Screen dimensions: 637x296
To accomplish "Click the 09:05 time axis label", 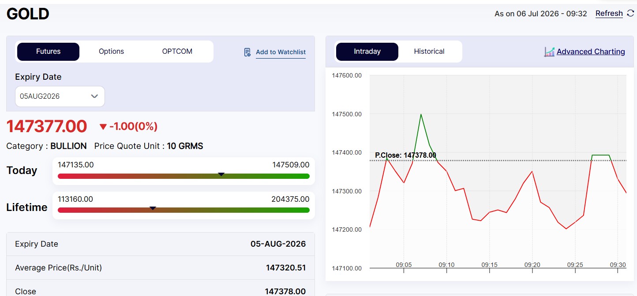I will click(x=404, y=265).
